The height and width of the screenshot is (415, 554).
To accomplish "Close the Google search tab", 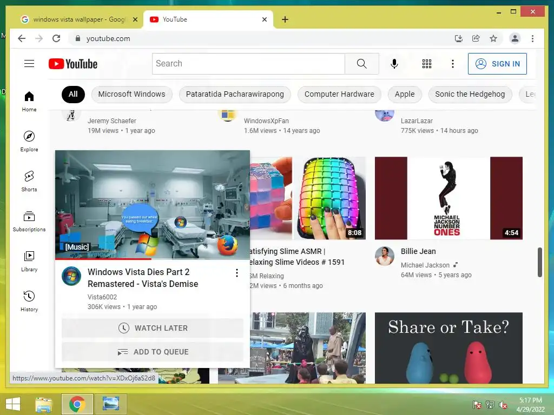I will click(x=135, y=19).
